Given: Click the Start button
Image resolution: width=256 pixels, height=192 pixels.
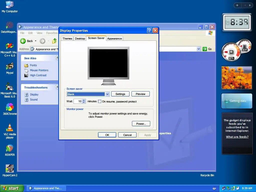Looking at the screenshot, I should [x=12, y=188].
